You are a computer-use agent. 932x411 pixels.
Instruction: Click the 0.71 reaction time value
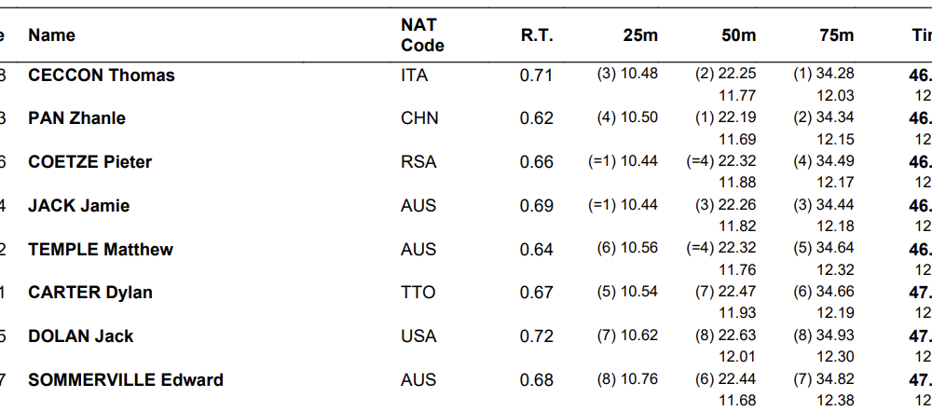[537, 75]
